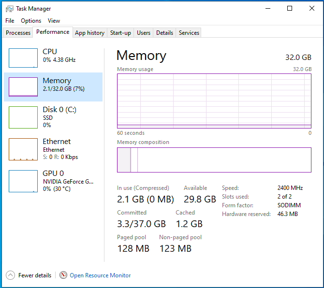Switch to the App history tab
Image resolution: width=324 pixels, height=288 pixels.
click(x=89, y=33)
